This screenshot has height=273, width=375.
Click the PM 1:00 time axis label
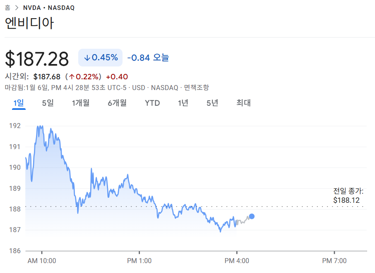(139, 261)
